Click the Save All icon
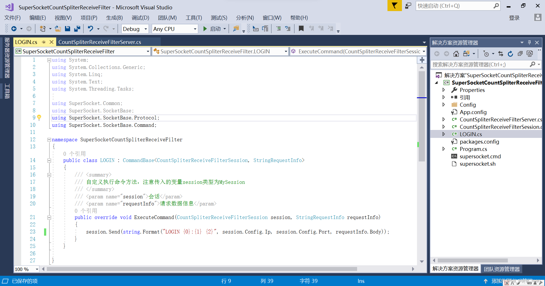 (77, 29)
